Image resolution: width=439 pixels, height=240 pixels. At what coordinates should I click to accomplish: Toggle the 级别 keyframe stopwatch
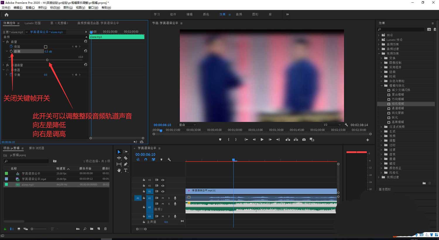pyautogui.click(x=11, y=51)
